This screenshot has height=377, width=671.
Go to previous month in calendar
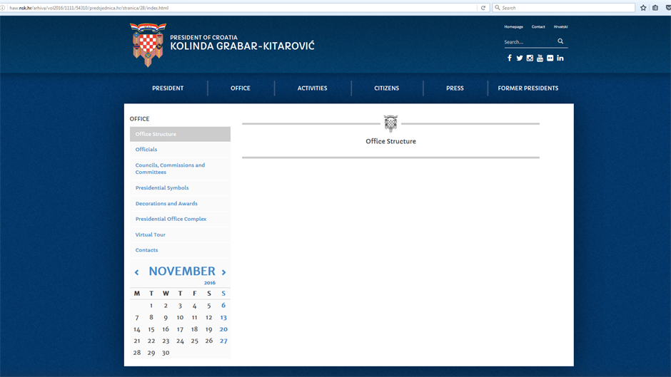137,272
